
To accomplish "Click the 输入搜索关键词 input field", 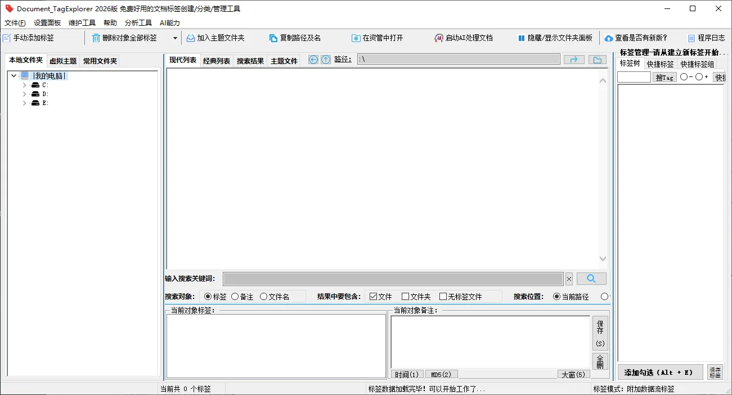I will (x=393, y=279).
